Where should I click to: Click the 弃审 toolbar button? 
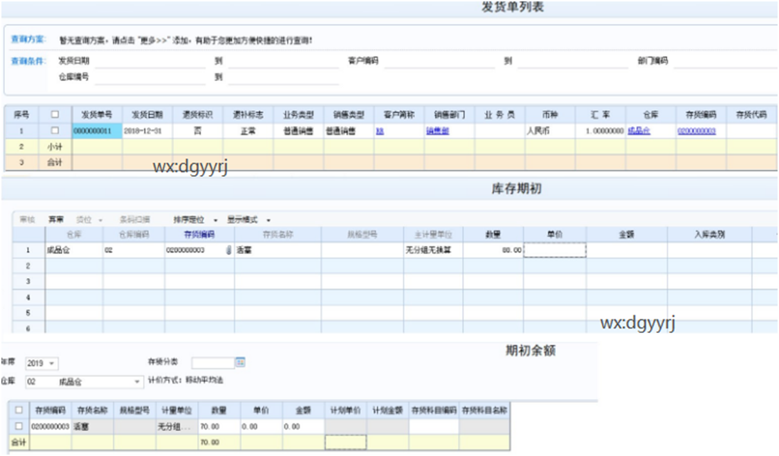tap(56, 218)
